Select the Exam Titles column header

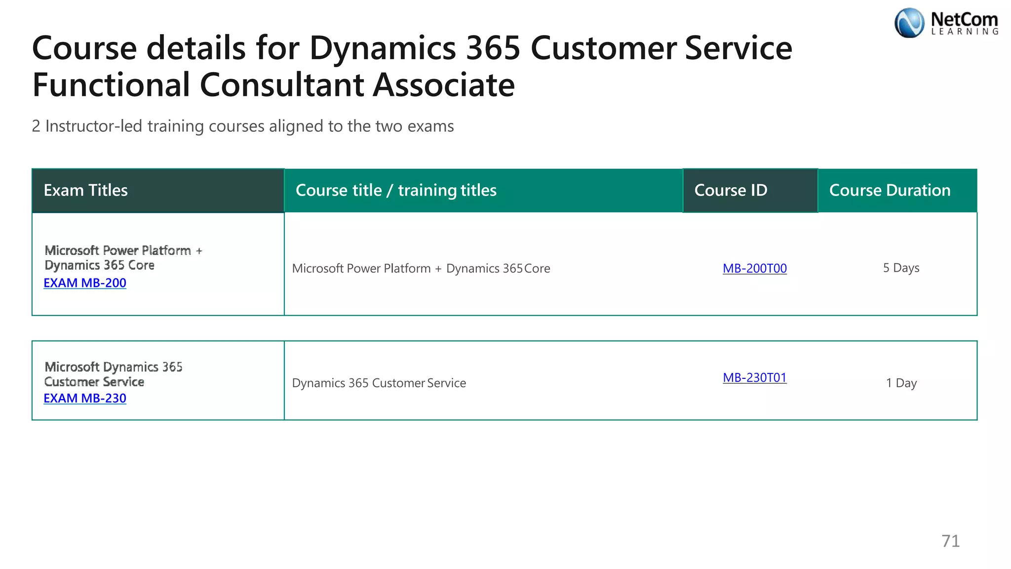(x=158, y=191)
